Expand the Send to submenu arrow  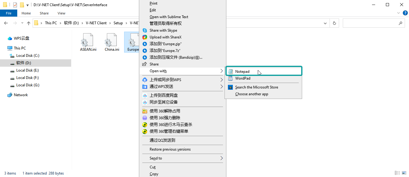coord(221,158)
